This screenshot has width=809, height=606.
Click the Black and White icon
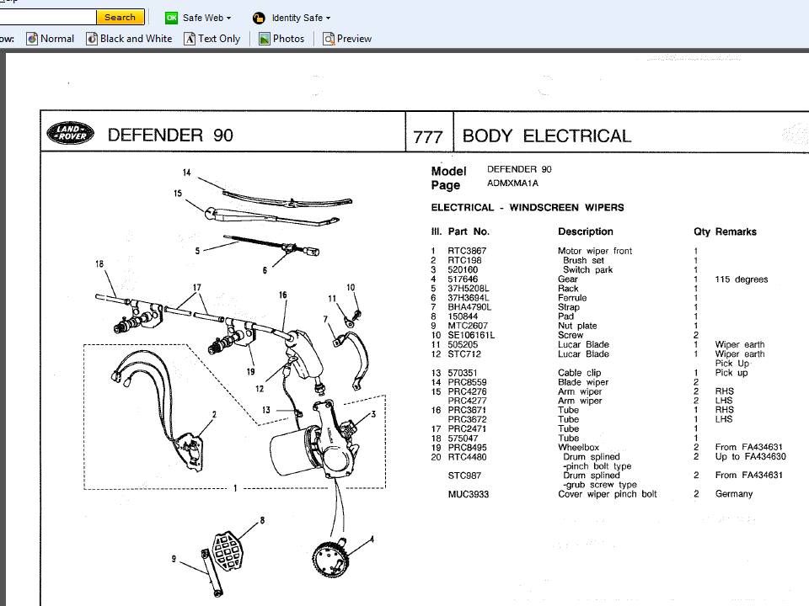coord(92,39)
